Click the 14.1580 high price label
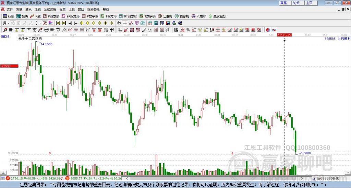Image resolution: width=351 pixels, height=188 pixels. click(46, 44)
